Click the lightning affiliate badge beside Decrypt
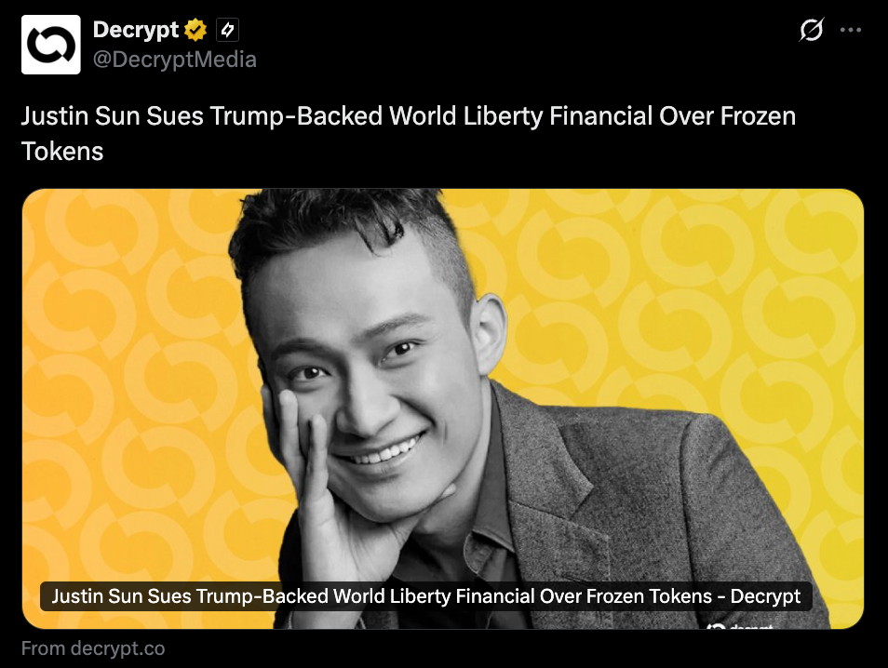The height and width of the screenshot is (668, 888). click(228, 30)
